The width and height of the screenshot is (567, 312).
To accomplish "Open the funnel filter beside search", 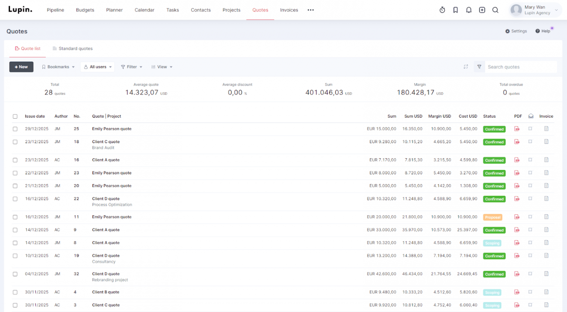I will pos(479,67).
